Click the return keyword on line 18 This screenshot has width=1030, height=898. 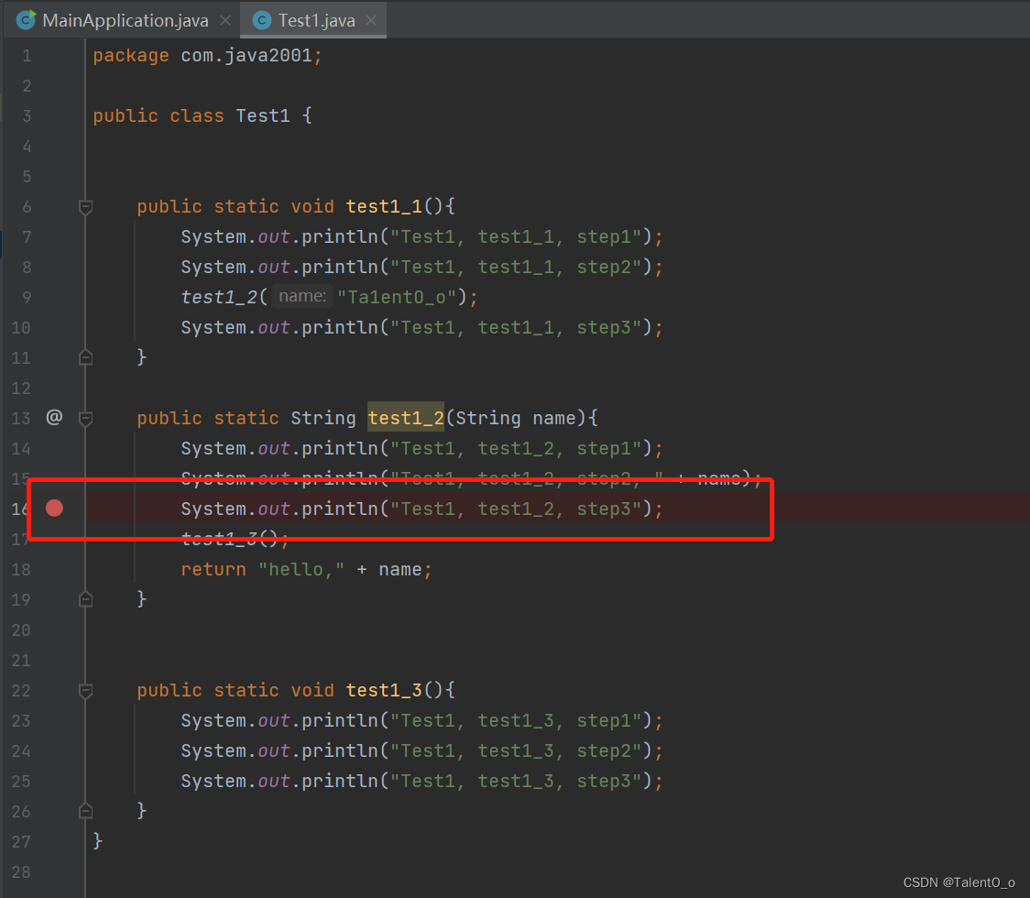[214, 570]
